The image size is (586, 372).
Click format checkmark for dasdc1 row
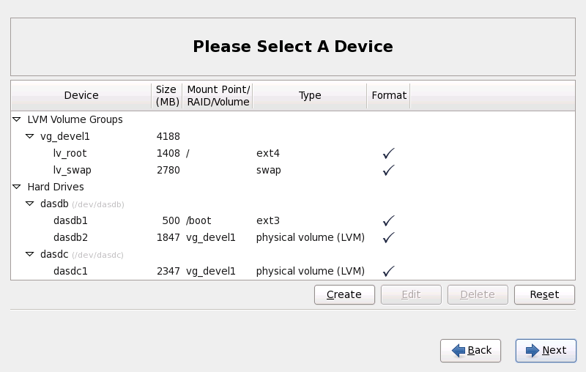tap(389, 271)
